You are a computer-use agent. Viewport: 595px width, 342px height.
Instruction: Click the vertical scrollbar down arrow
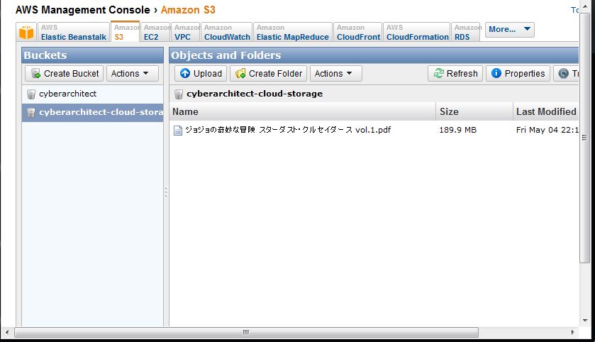point(585,321)
